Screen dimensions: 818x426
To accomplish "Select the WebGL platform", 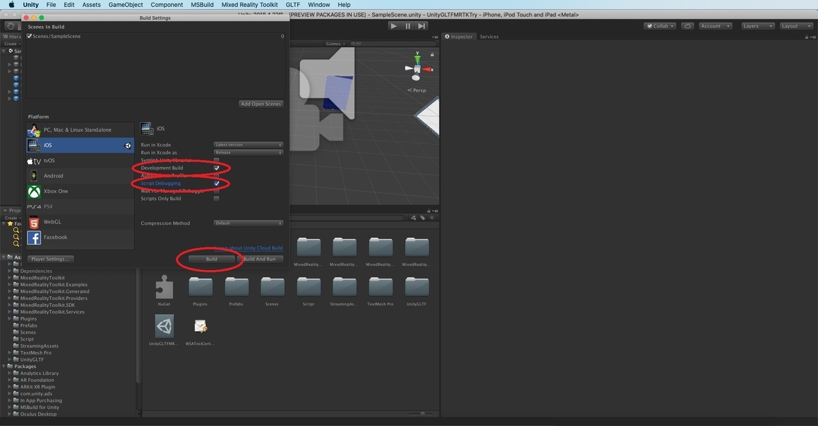I will (x=80, y=222).
